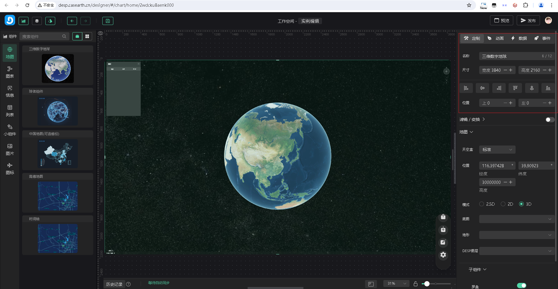Screen dimensions: 558x289
Task: Click the 发布 publish button
Action: click(528, 21)
